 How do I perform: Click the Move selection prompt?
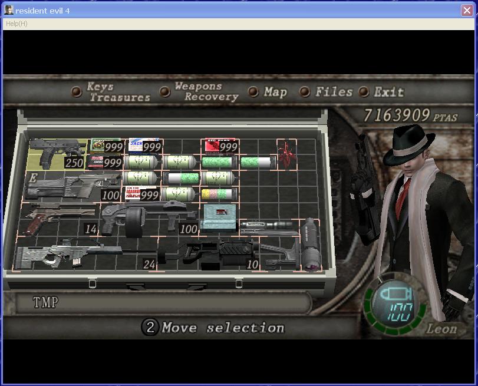[213, 328]
